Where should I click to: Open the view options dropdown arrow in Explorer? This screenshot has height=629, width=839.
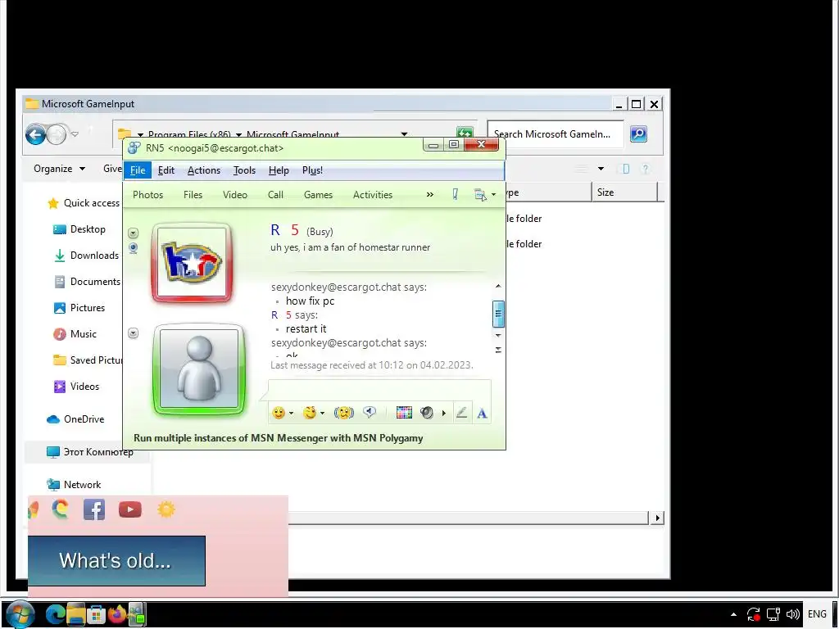coord(601,169)
